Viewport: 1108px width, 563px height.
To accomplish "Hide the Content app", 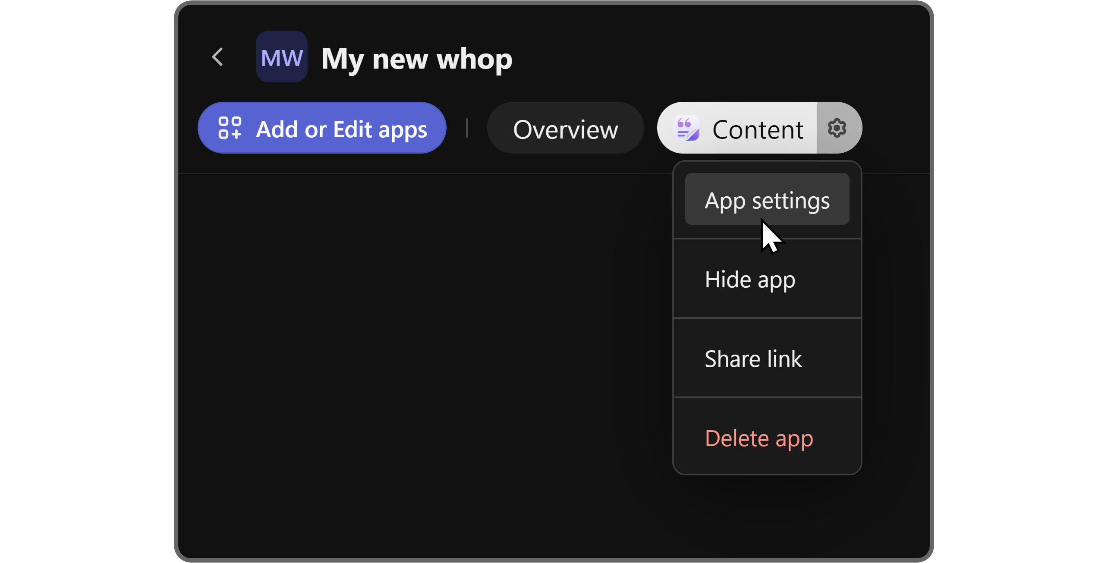I will coord(749,280).
